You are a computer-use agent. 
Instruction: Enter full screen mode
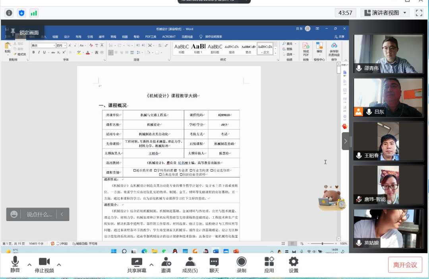[419, 13]
